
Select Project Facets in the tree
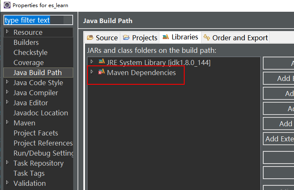click(36, 133)
